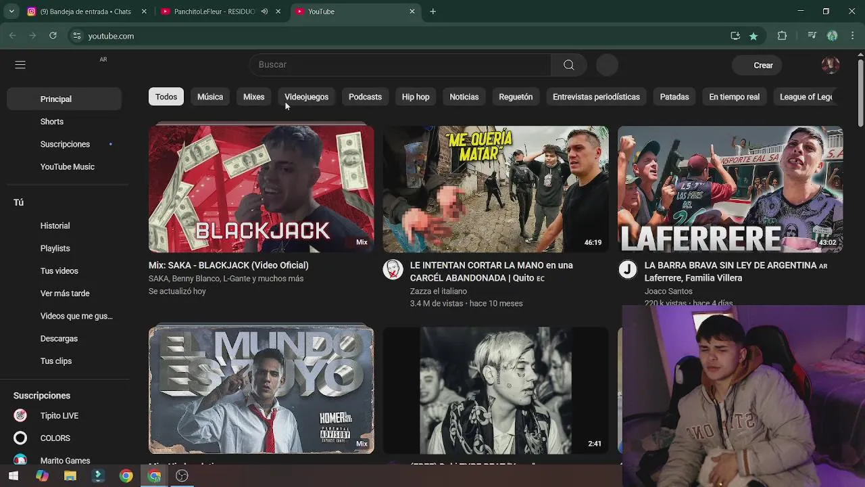This screenshot has height=487, width=865.
Task: Open Tipito LIVE channel icon in sidebar
Action: [x=20, y=415]
